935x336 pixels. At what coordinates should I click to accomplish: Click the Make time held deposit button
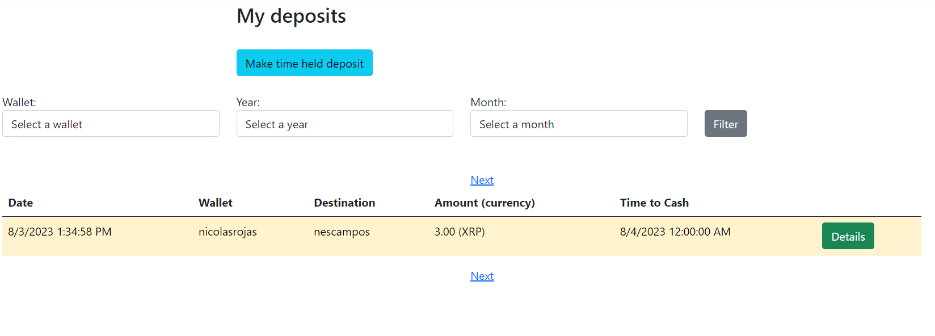(x=304, y=63)
